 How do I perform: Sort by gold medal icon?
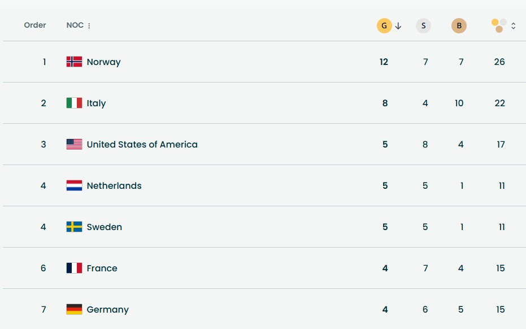pos(384,26)
